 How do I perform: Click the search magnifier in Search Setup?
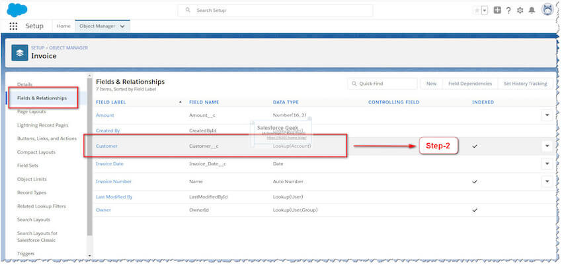(188, 11)
